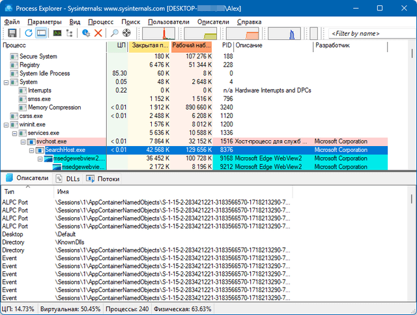Click the Процессы: 240 status bar entry

pos(127,309)
